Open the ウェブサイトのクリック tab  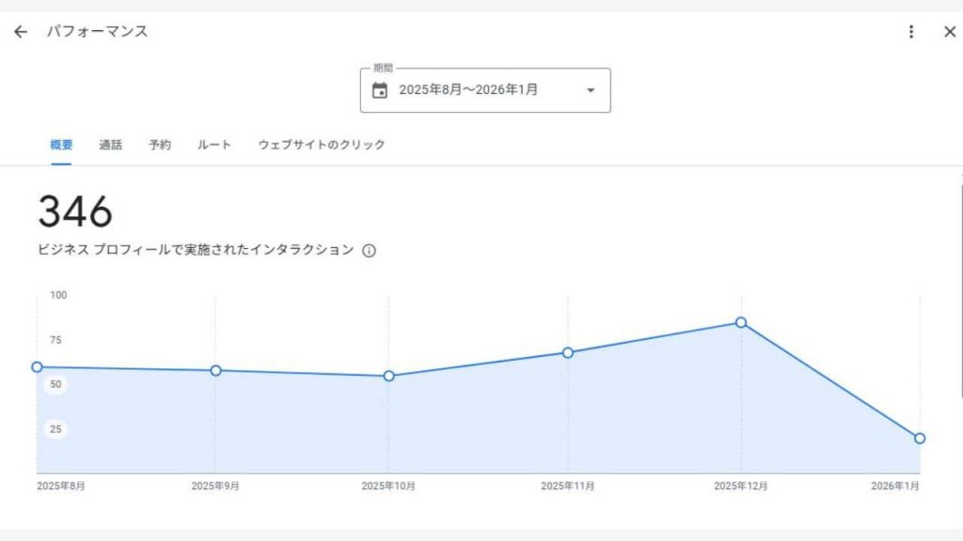point(321,145)
